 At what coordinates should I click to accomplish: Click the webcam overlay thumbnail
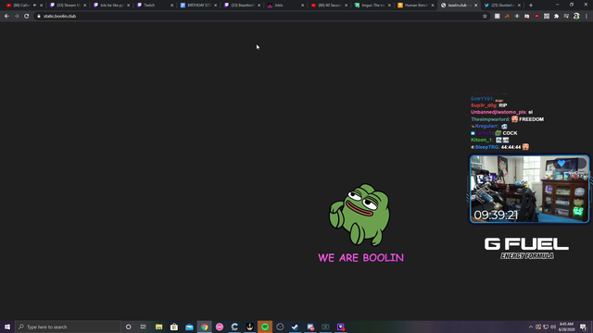click(x=529, y=189)
